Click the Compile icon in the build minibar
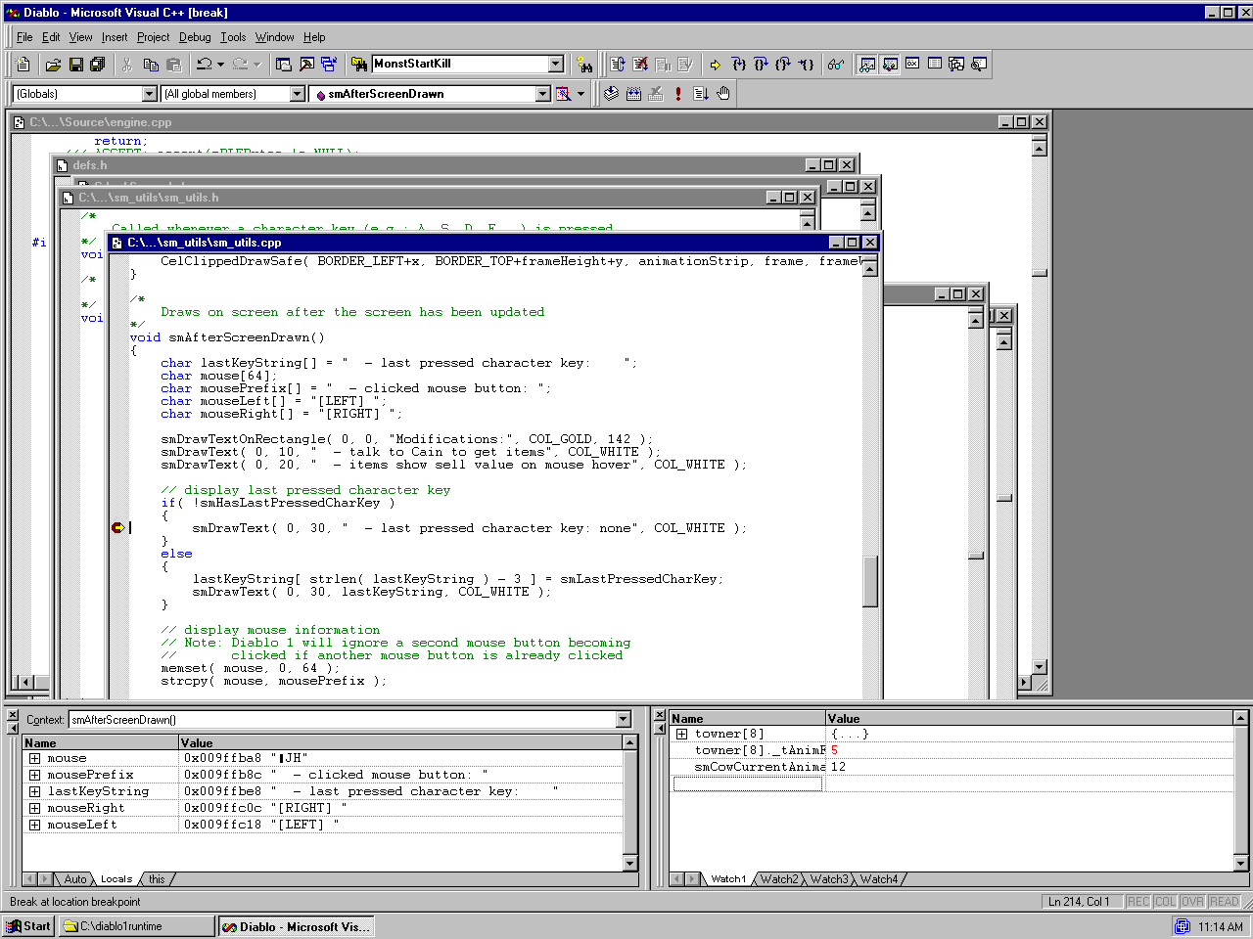Screen dimensions: 1253x939 [611, 94]
